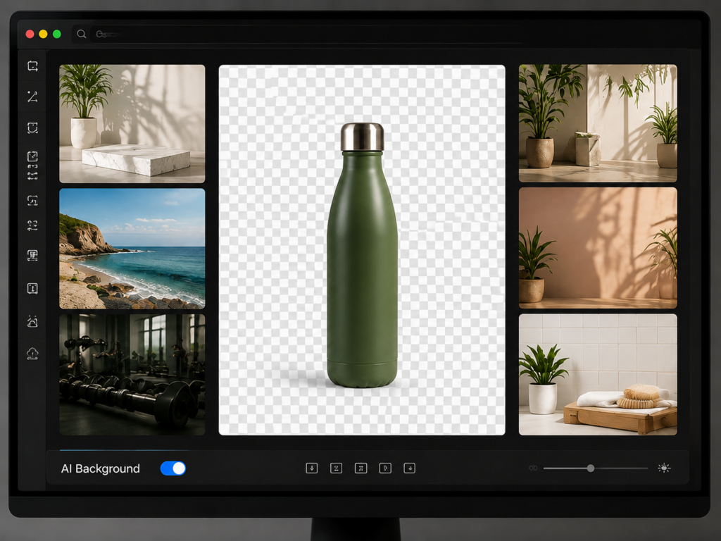Screen dimensions: 721x541
Task: Click the sun brightness icon beside slider
Action: [x=664, y=468]
